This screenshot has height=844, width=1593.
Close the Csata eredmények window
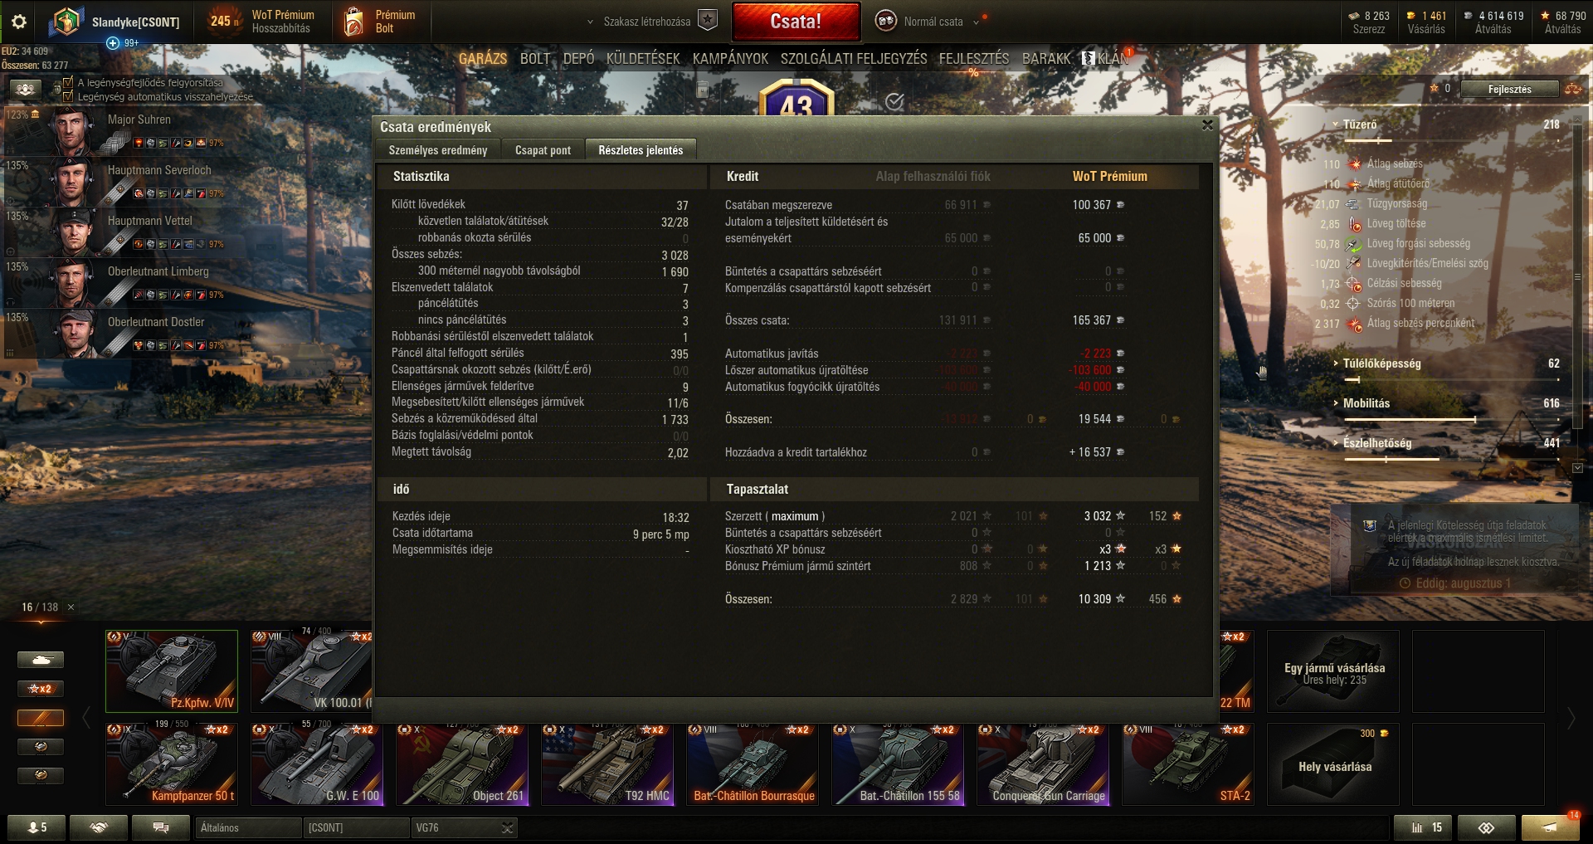coord(1208,125)
